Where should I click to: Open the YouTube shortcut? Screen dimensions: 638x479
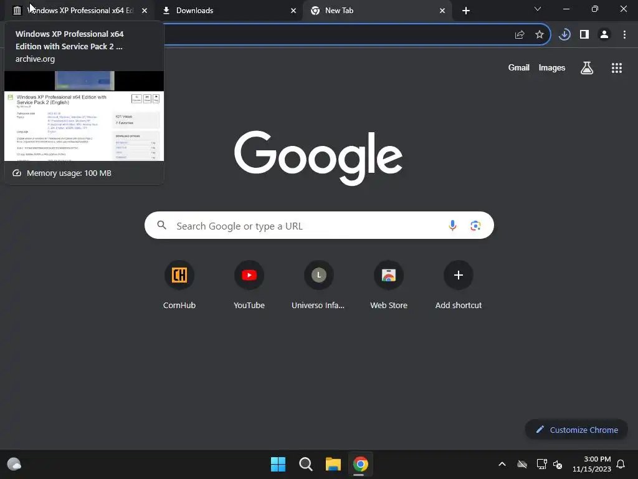(x=249, y=285)
